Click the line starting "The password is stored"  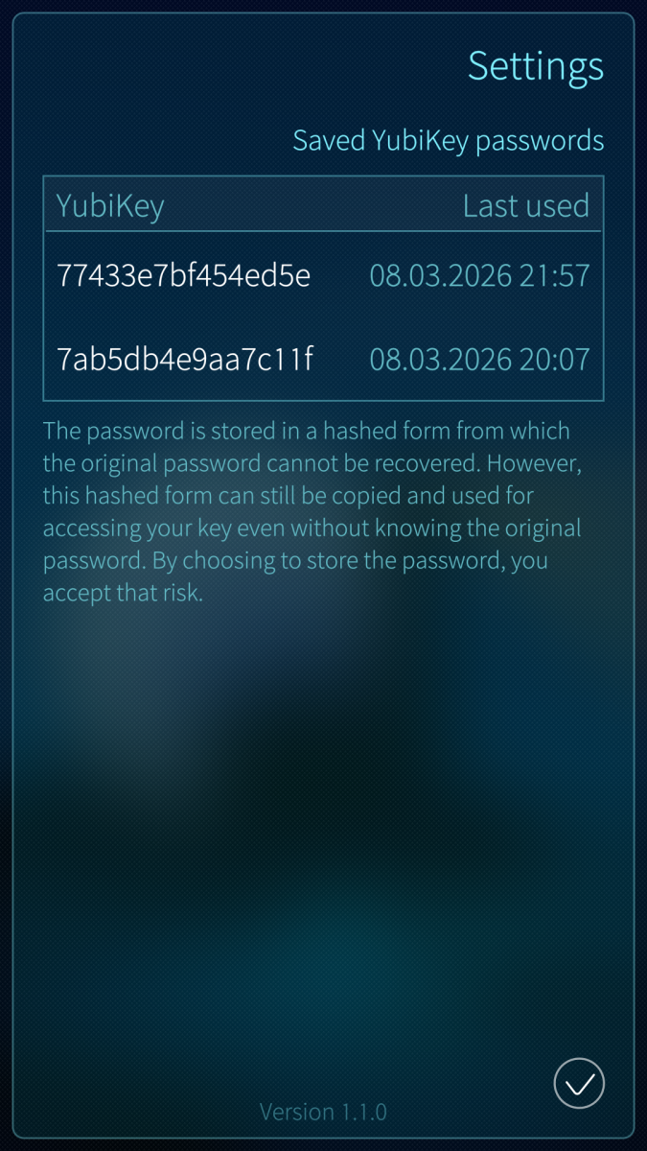coord(306,431)
